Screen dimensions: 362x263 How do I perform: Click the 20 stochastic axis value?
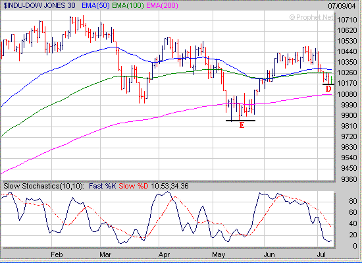pyautogui.click(x=353, y=235)
